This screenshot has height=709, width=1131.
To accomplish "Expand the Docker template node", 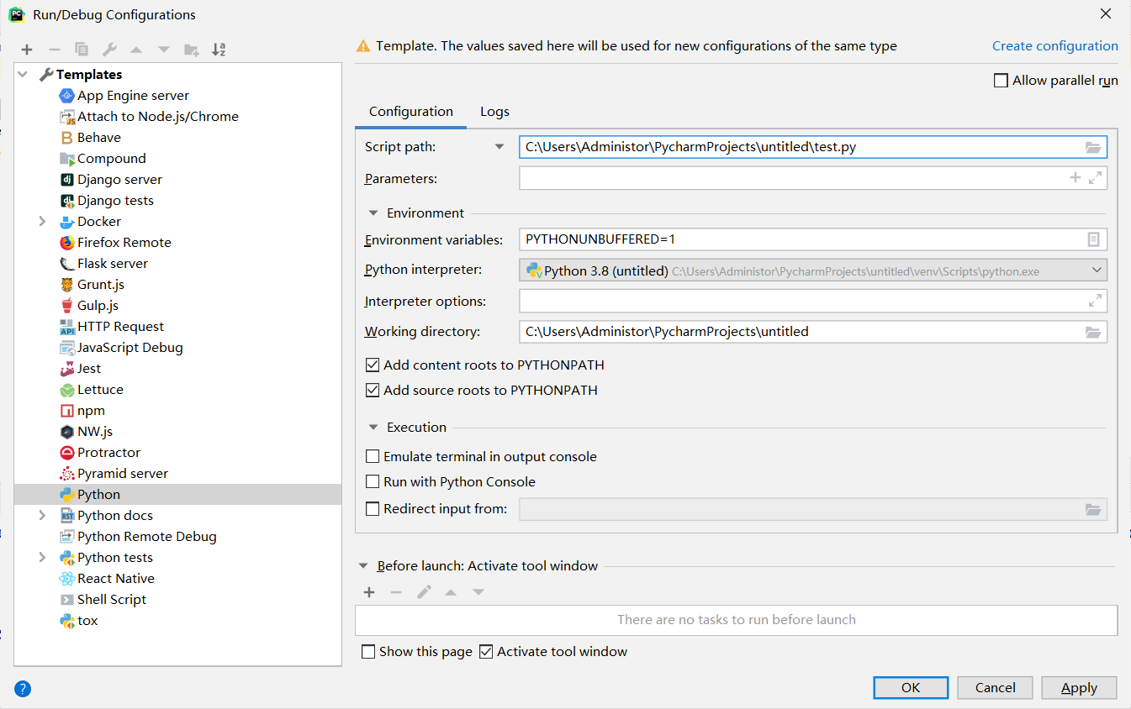I will [42, 222].
